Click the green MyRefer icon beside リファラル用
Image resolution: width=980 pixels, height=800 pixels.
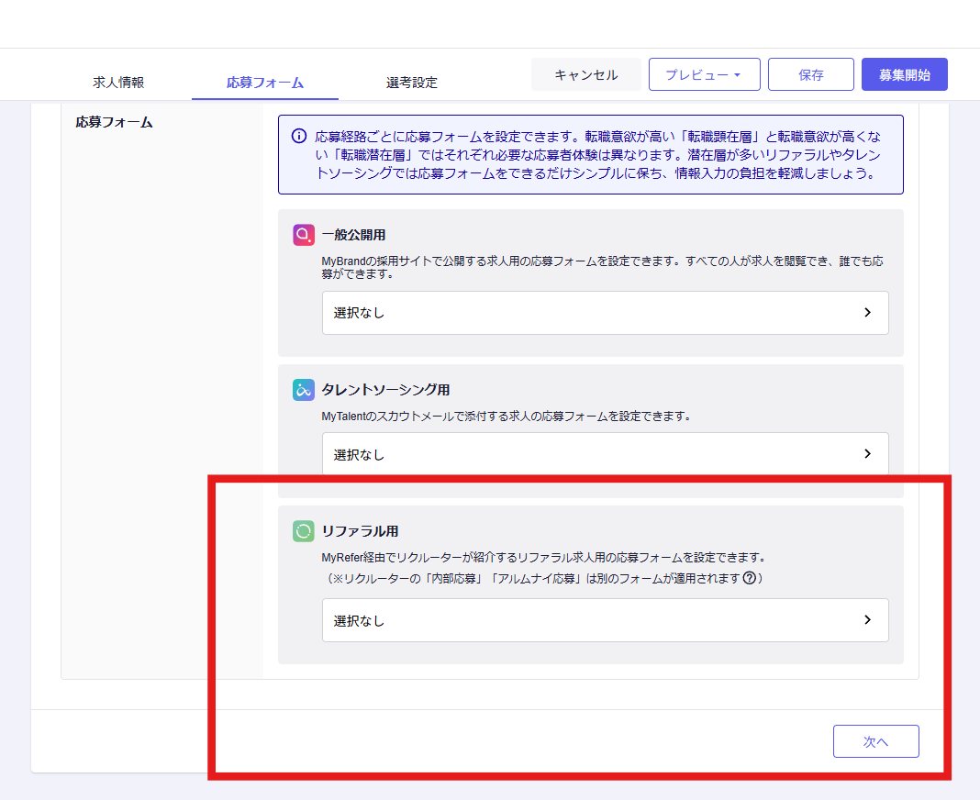click(304, 531)
